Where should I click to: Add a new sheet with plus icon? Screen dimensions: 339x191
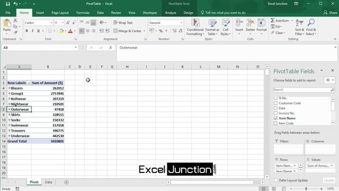point(66,182)
